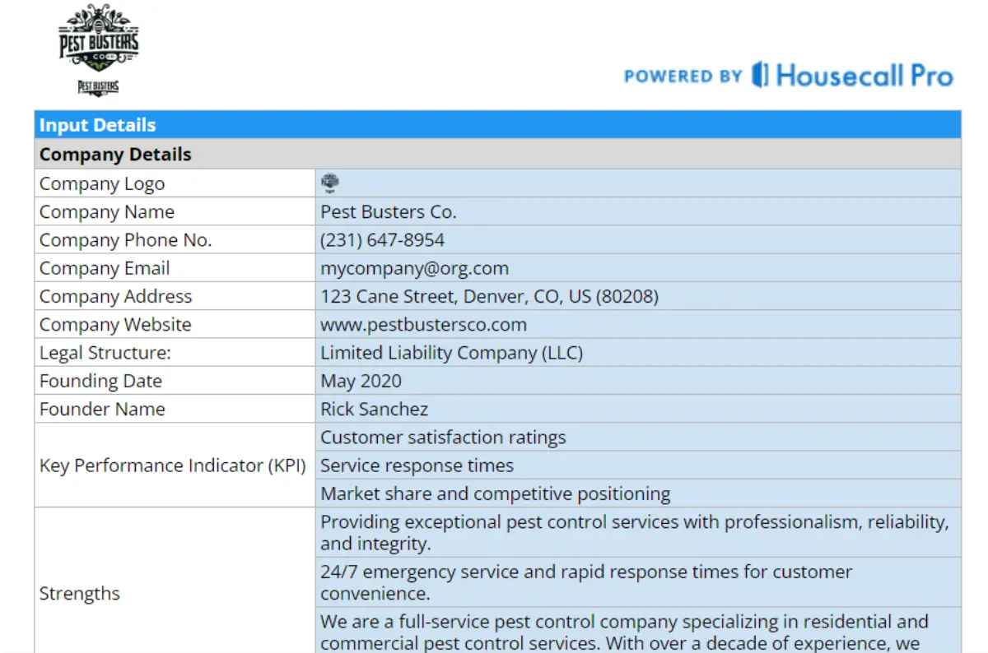Select the Market share and competitive positioning entry
988x653 pixels.
click(x=495, y=493)
